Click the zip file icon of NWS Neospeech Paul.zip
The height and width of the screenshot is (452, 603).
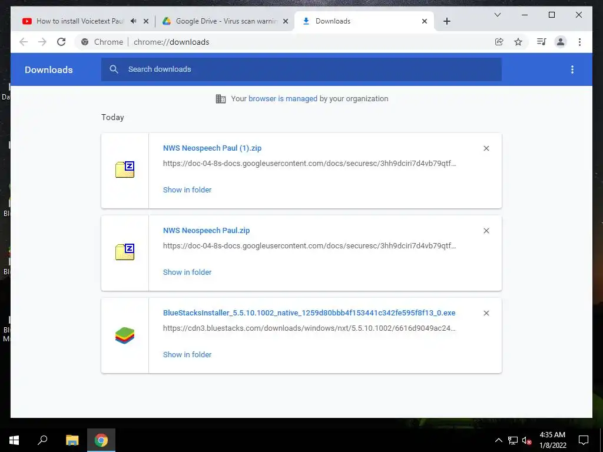tap(125, 252)
